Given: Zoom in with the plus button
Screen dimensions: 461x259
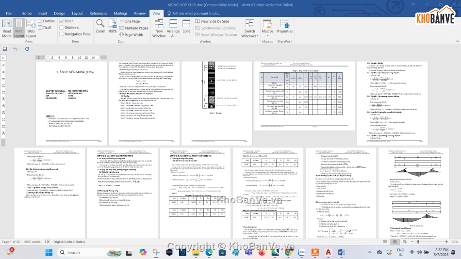Looking at the screenshot, I should coord(446,242).
